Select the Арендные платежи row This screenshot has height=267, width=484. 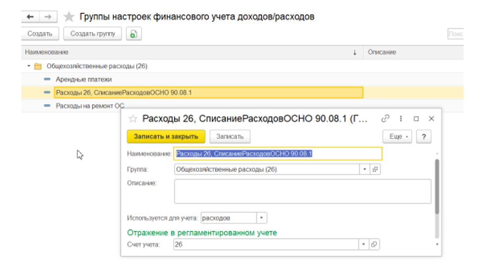(84, 79)
